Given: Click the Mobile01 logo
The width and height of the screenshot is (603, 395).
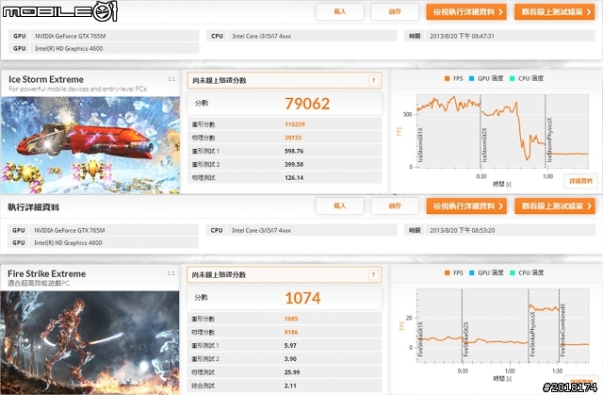Looking at the screenshot, I should pyautogui.click(x=59, y=11).
